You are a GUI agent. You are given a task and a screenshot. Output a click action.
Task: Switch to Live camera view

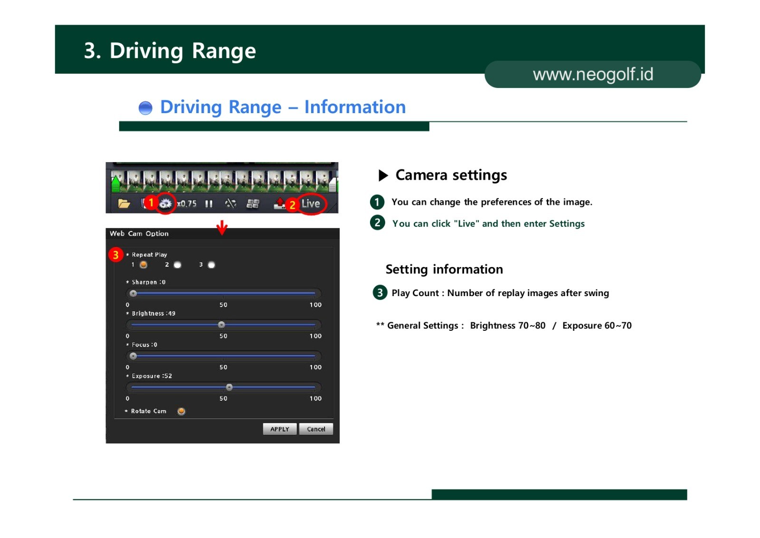coord(311,204)
